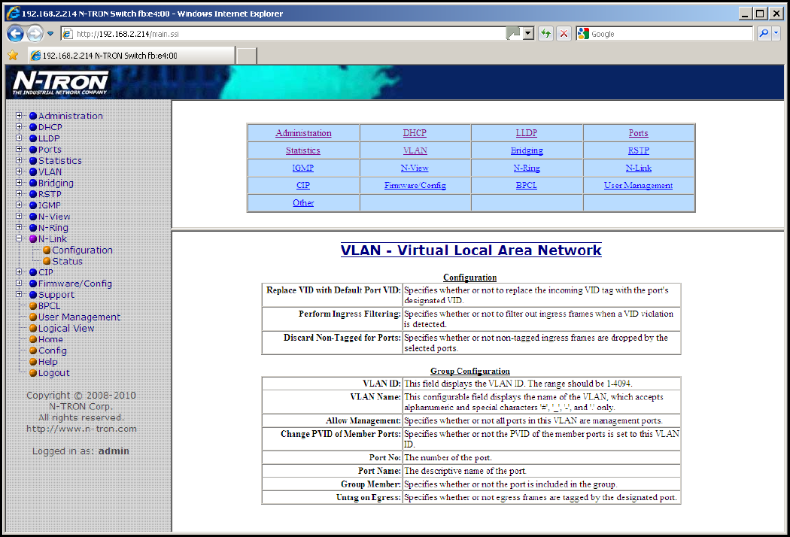Expand the DHCP tree node
This screenshot has height=537, width=790.
tap(19, 126)
